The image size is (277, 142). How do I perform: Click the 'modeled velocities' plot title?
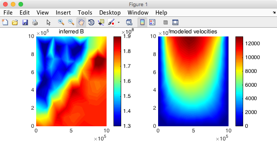click(193, 31)
